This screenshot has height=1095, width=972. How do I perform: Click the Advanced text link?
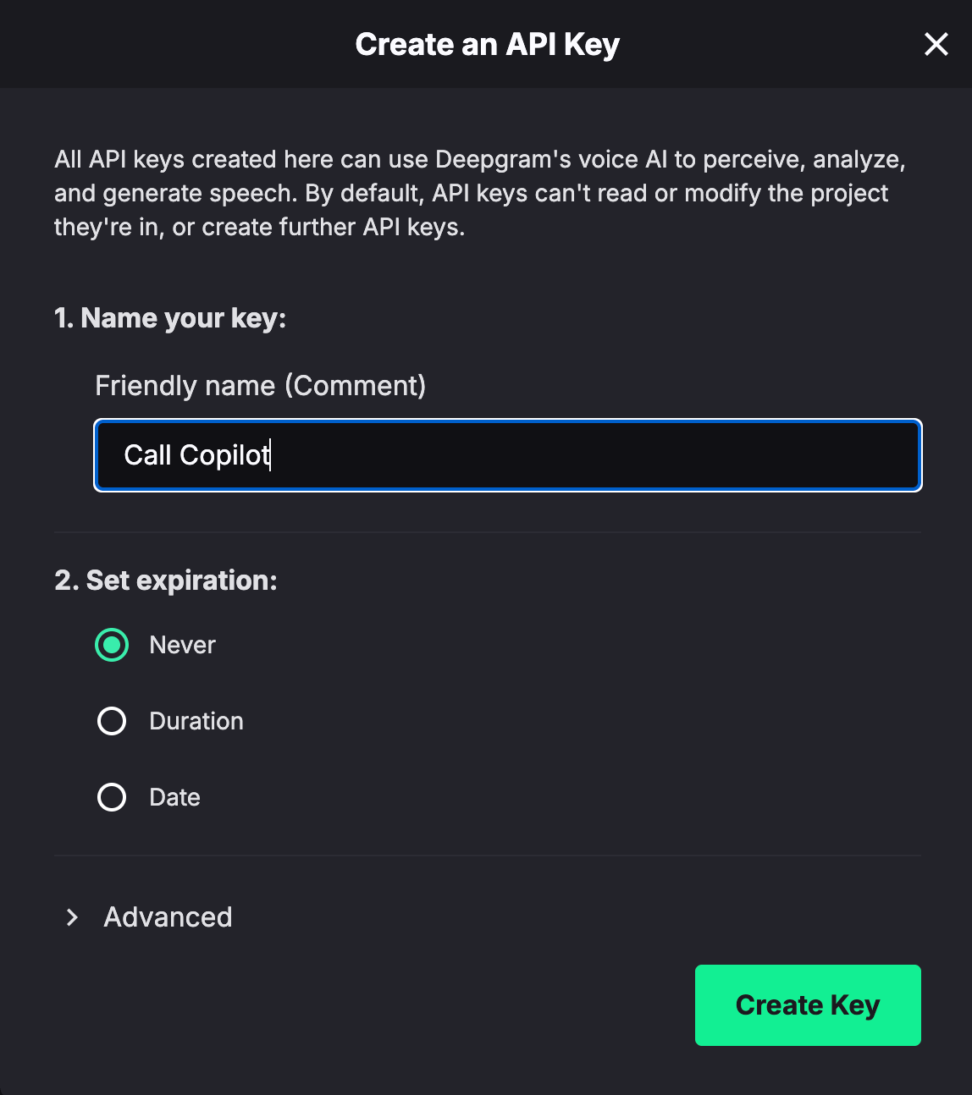pyautogui.click(x=168, y=917)
